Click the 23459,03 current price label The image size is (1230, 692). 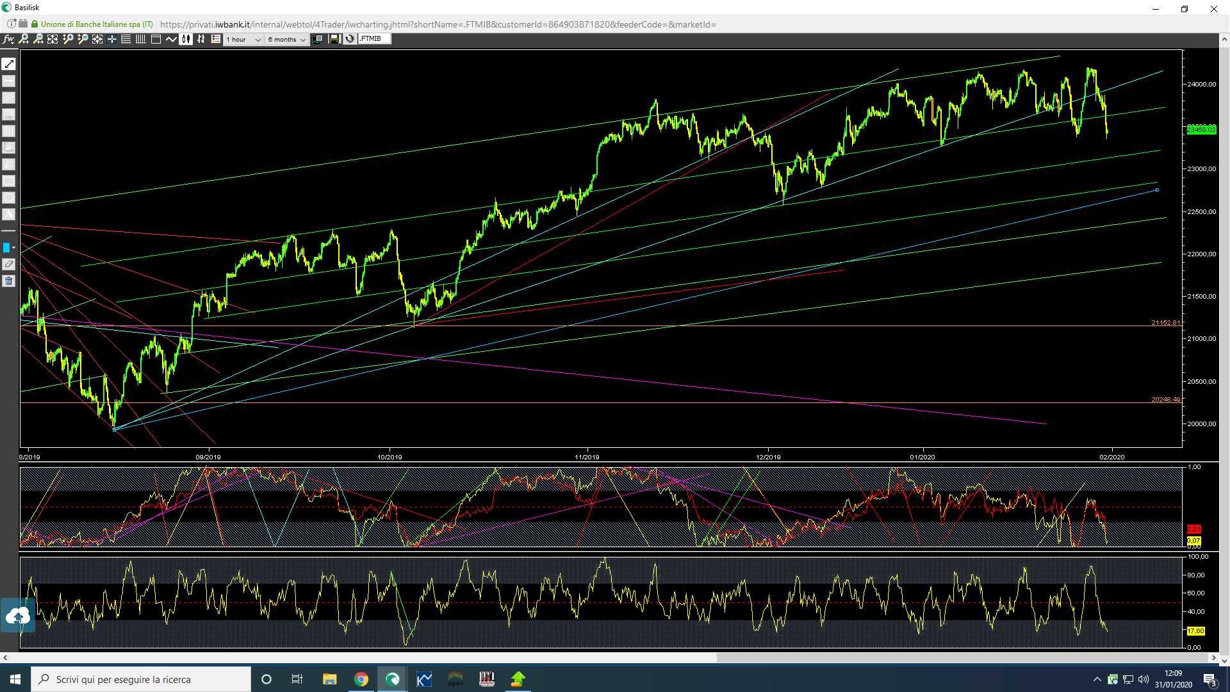tap(1201, 129)
